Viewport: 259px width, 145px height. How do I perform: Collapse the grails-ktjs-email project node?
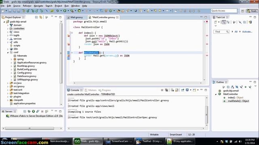click(4, 22)
